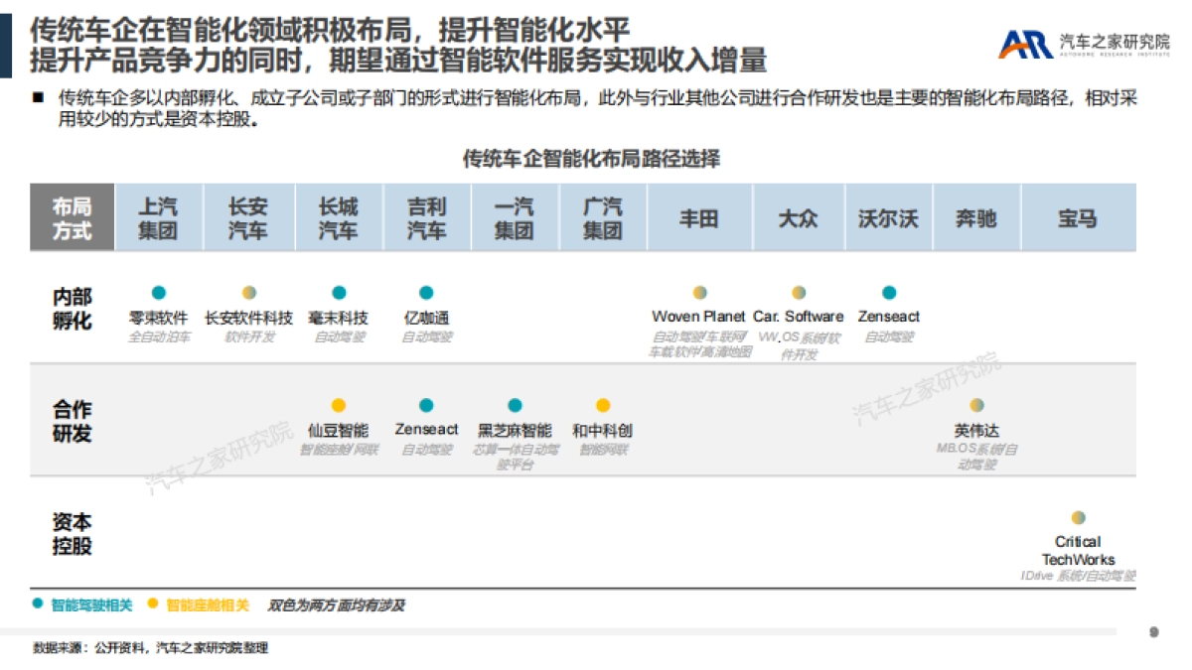Click the yellow dot above 仙豆智能

(x=338, y=405)
